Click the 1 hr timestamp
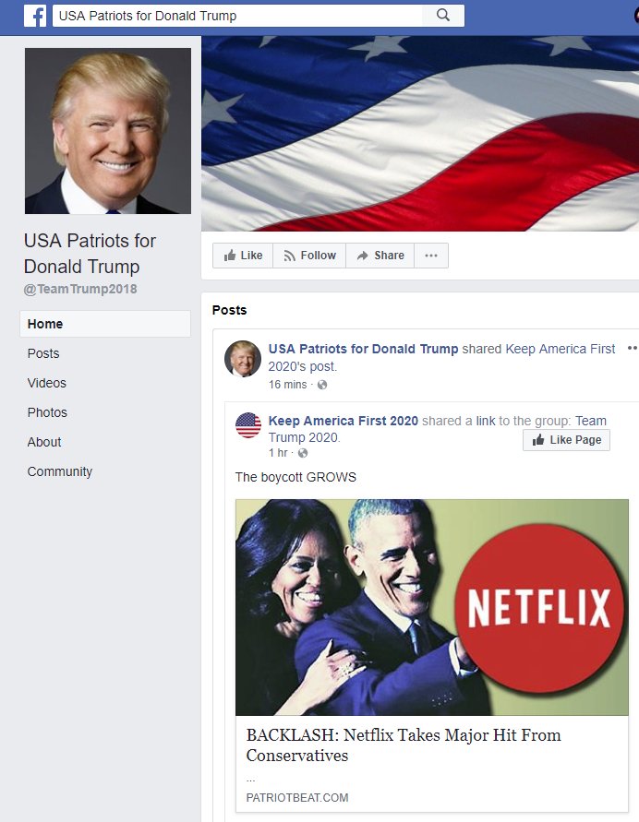This screenshot has width=639, height=822. tap(278, 452)
